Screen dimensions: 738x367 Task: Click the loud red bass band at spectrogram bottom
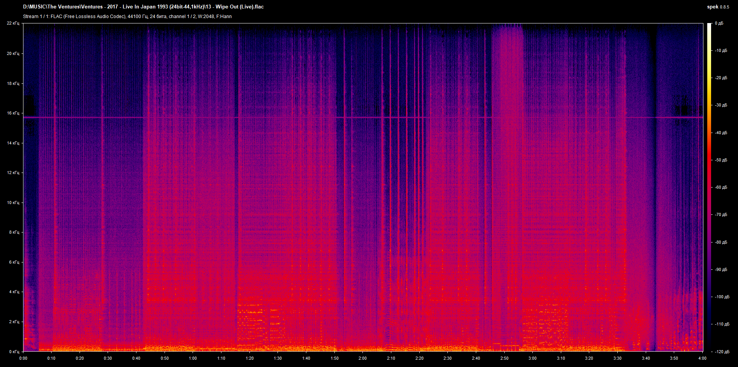346,348
